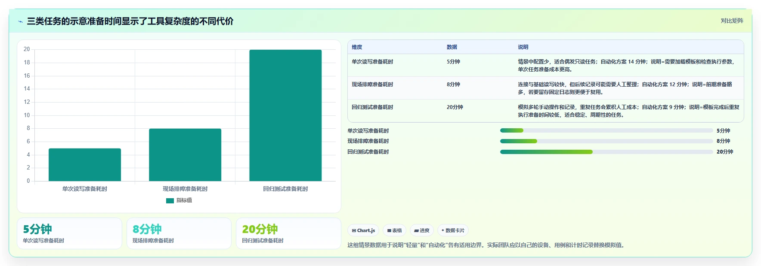Click the x-axis label 单次读写准备耗时 under the chart
Screen dimensions: 761x266
[85, 189]
